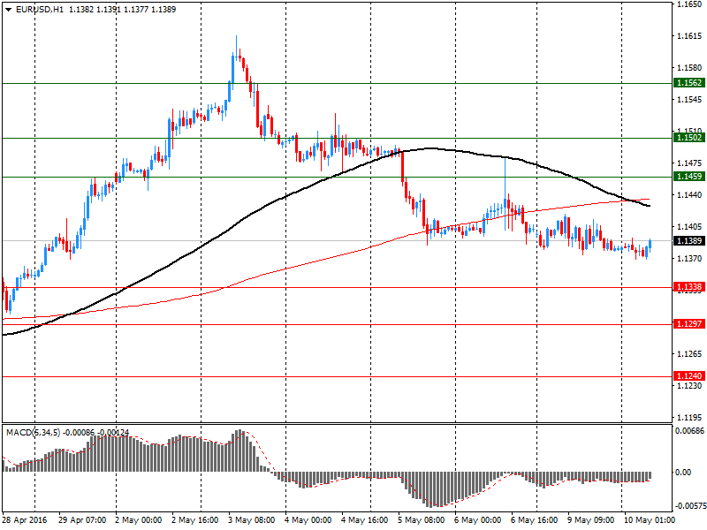Select the 1.1615 price axis value
The width and height of the screenshot is (707, 530).
pyautogui.click(x=689, y=36)
